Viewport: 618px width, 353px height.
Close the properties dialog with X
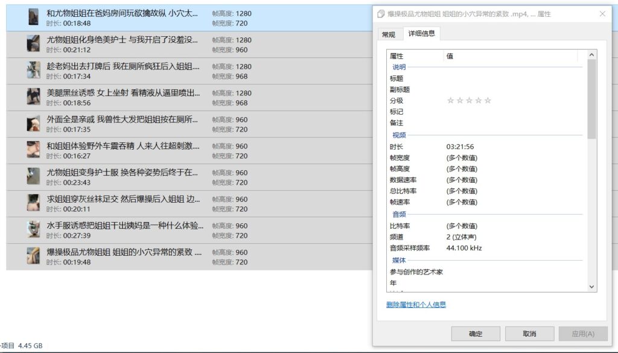[x=602, y=14]
